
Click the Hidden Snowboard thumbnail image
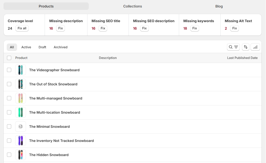tap(21, 155)
